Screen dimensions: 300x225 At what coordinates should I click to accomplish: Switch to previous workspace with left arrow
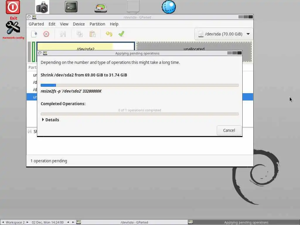tap(3, 222)
